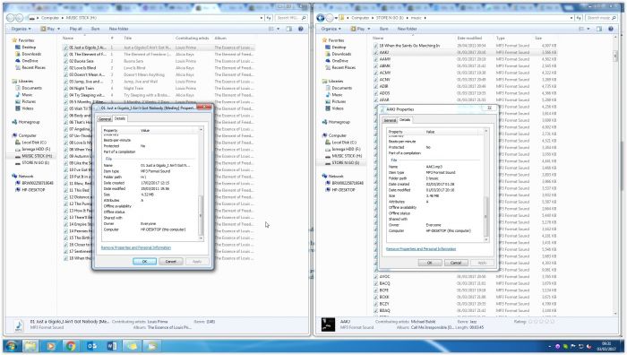Image resolution: width=627 pixels, height=355 pixels.
Task: Click OK in AAKJ Properties dialog
Action: 430,263
